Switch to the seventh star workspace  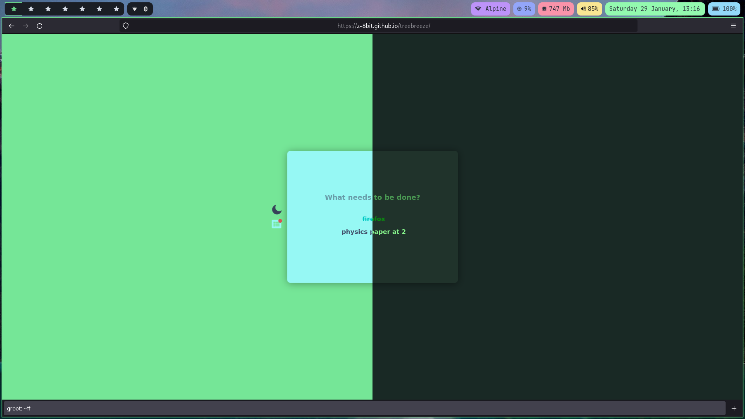116,9
